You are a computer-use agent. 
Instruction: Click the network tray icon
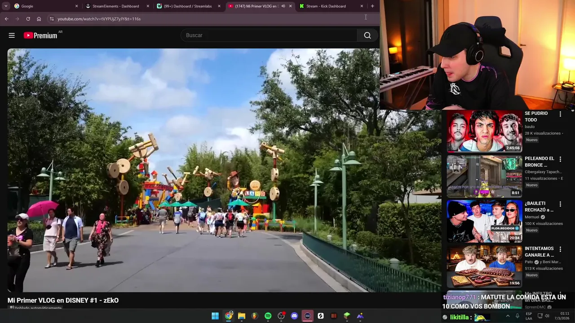pos(540,316)
